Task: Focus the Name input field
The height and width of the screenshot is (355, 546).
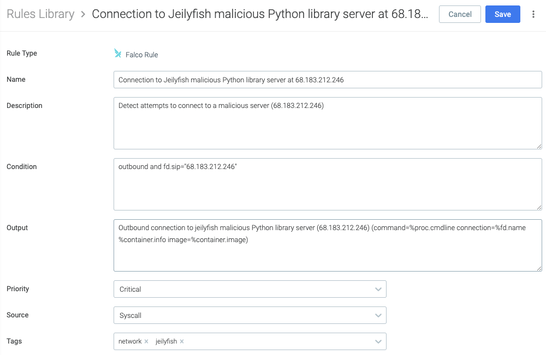Action: point(328,80)
